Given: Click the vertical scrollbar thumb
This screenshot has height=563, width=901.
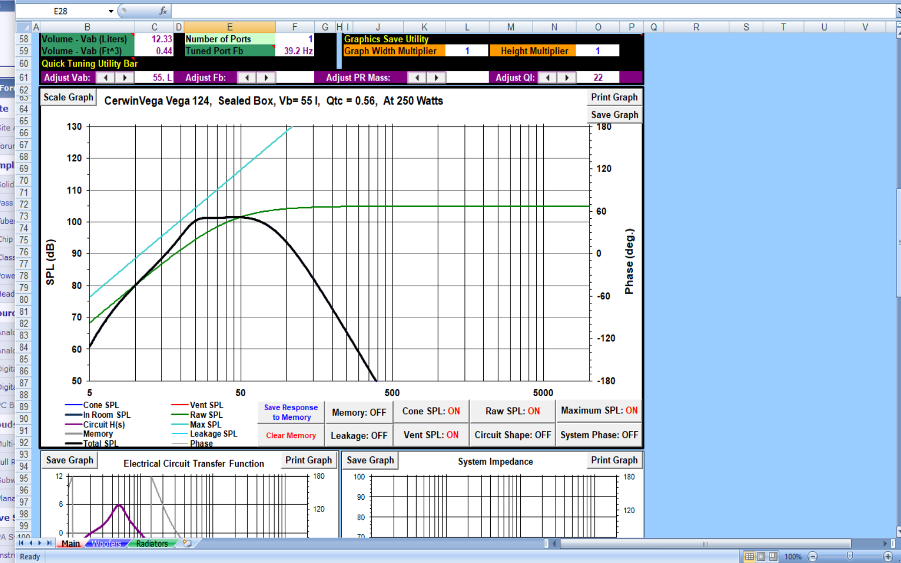Looking at the screenshot, I should coord(898,242).
